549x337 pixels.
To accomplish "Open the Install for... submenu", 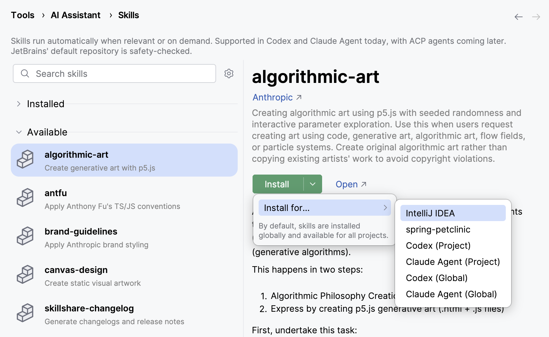I will [325, 208].
